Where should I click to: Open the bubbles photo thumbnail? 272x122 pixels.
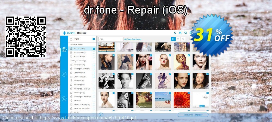[x=144, y=100]
